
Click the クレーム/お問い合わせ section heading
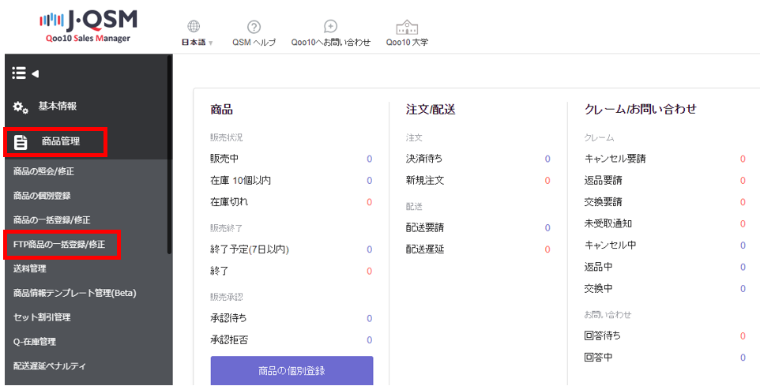point(640,109)
